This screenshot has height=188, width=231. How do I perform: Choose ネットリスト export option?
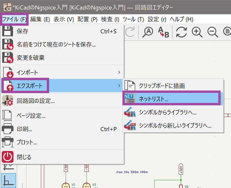173,99
